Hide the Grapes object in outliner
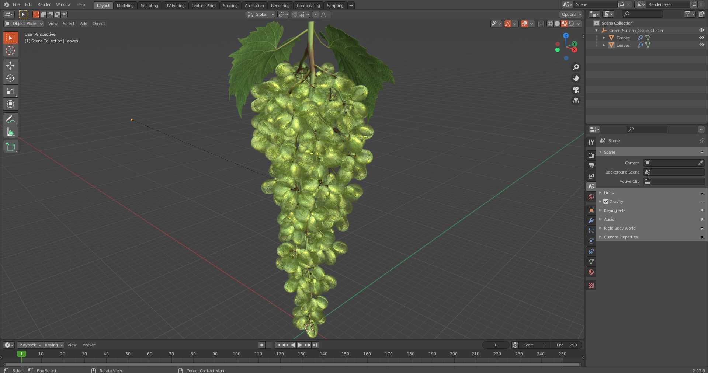 tap(701, 38)
